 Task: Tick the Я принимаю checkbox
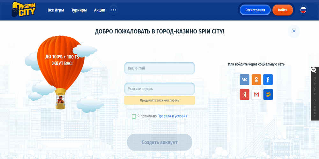click(x=134, y=116)
